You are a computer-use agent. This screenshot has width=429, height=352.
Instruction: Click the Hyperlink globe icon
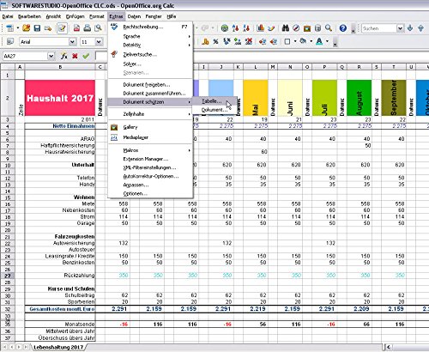click(225, 28)
